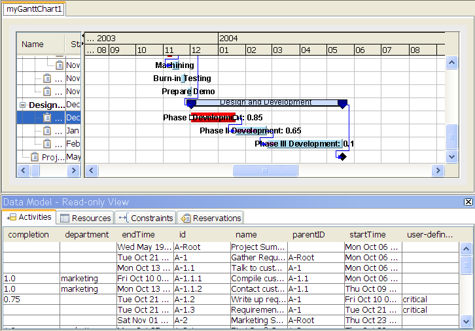Click the red Phase I Development bar
This screenshot has height=331, width=475.
pyautogui.click(x=213, y=118)
